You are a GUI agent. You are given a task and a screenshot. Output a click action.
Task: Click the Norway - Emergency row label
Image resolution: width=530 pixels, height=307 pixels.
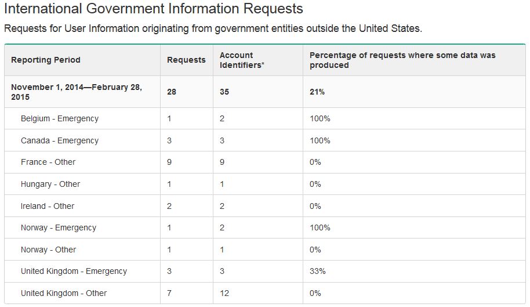59,227
